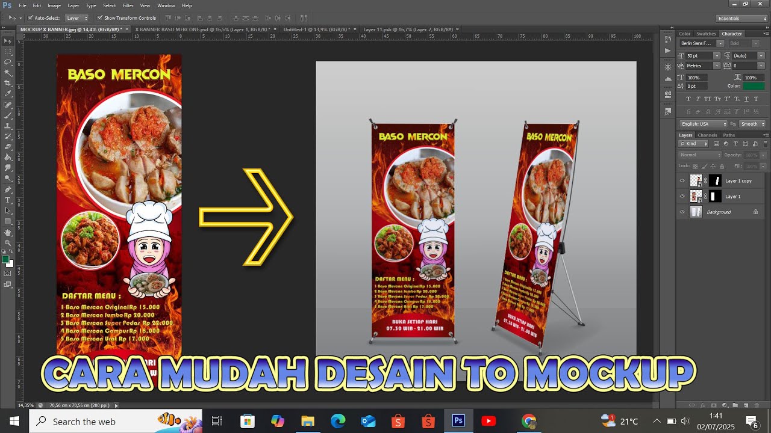Hide the Background layer
Image resolution: width=771 pixels, height=433 pixels.
[682, 212]
